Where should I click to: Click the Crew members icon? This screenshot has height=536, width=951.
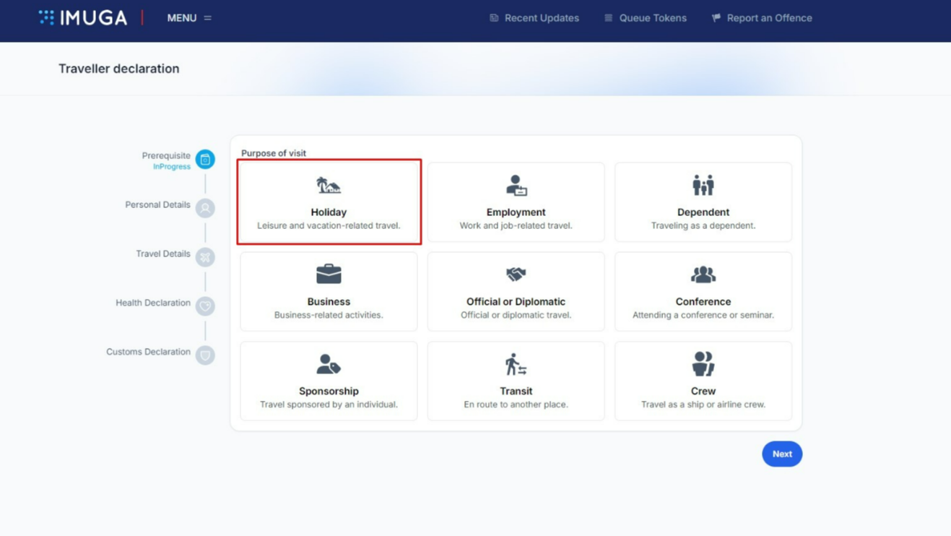click(x=703, y=364)
